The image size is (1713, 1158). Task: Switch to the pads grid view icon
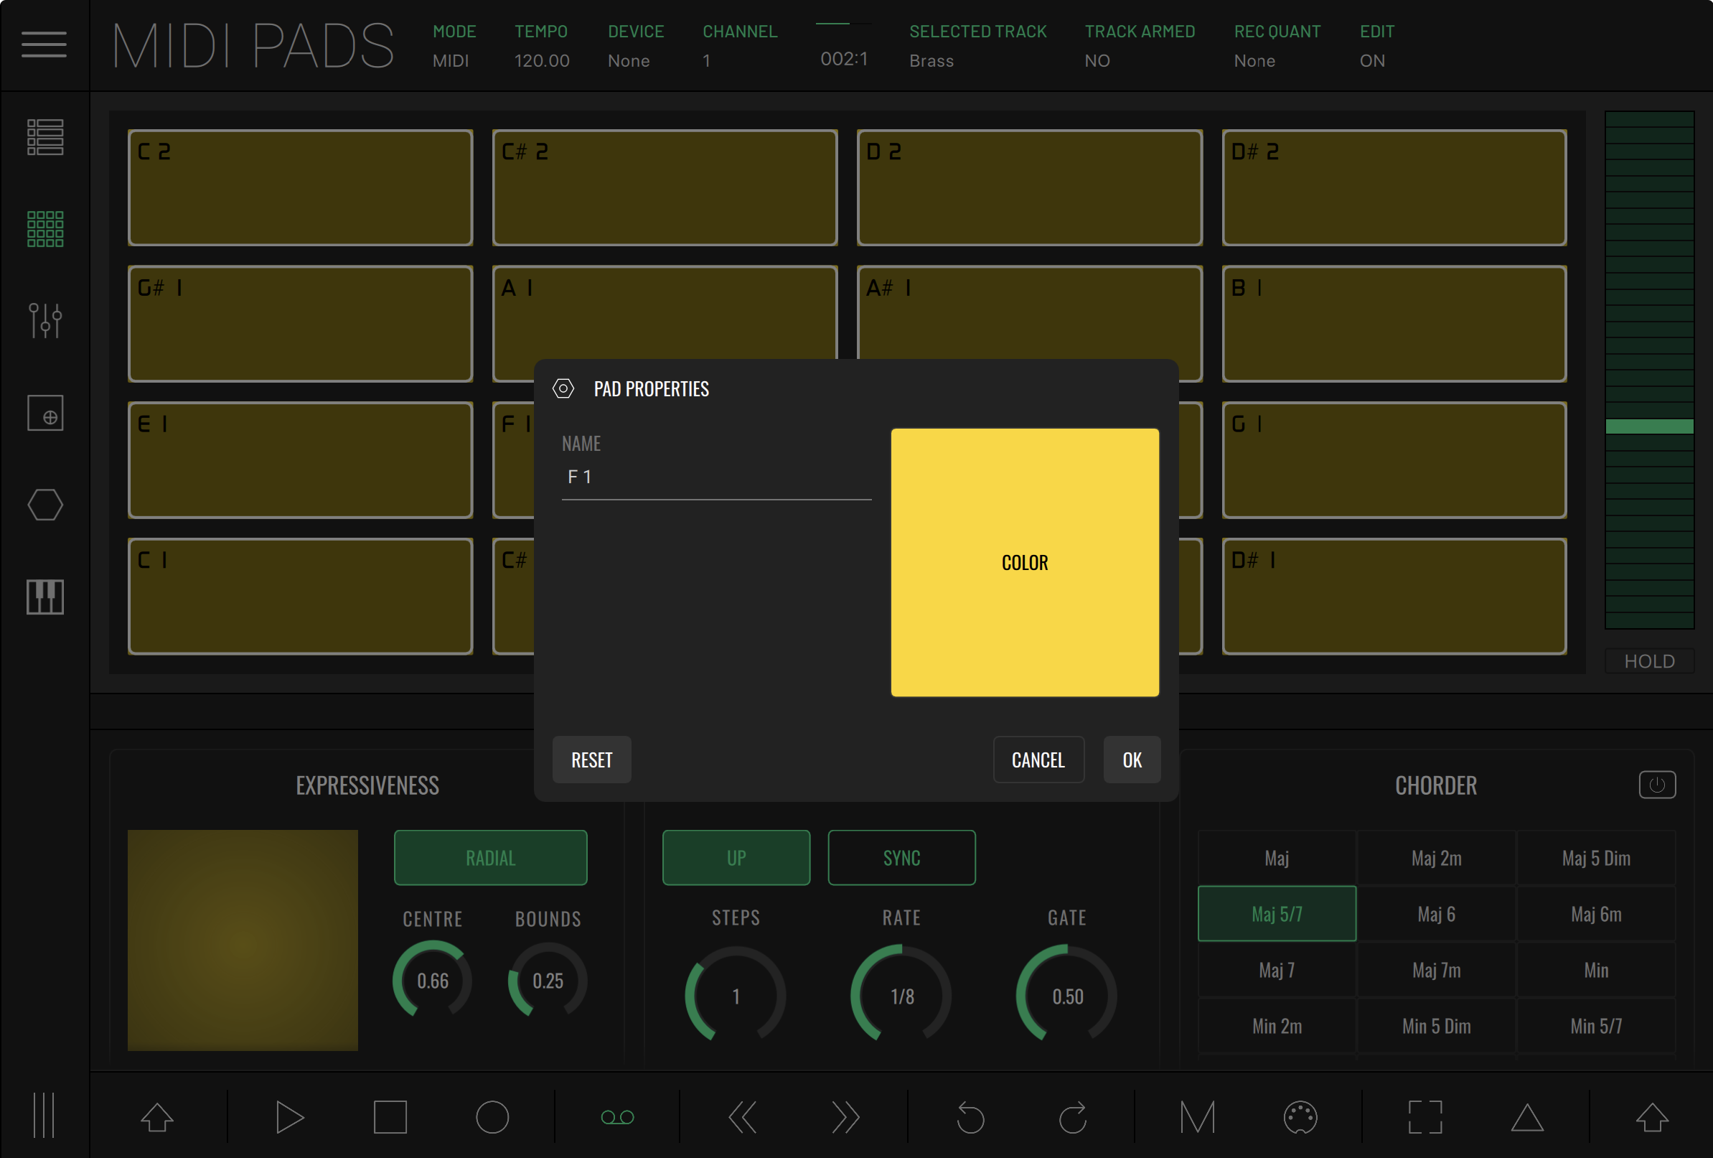pos(45,228)
